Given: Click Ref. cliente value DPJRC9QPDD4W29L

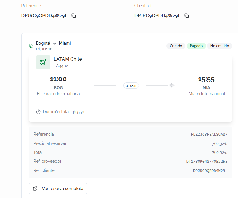Looking at the screenshot, I should coord(210,171).
